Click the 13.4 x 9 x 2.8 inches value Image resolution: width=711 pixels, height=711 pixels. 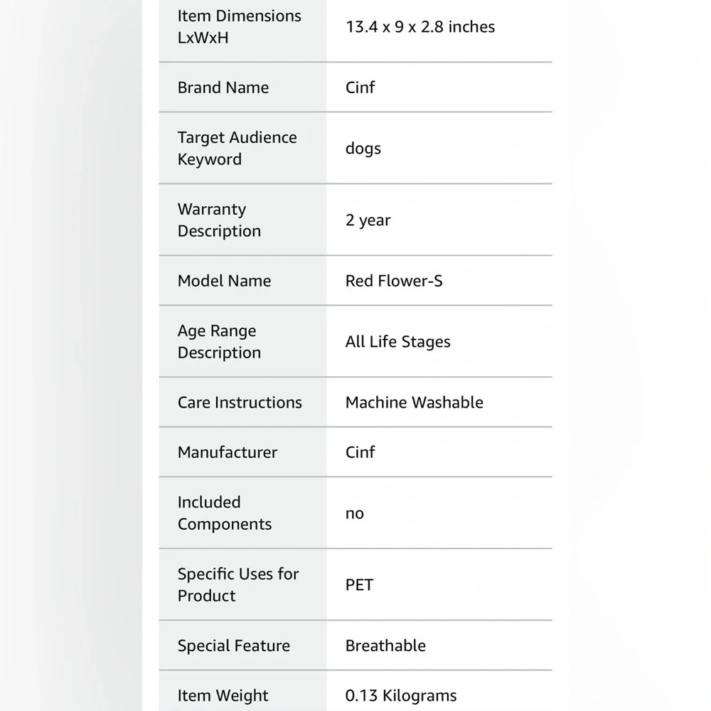[420, 27]
